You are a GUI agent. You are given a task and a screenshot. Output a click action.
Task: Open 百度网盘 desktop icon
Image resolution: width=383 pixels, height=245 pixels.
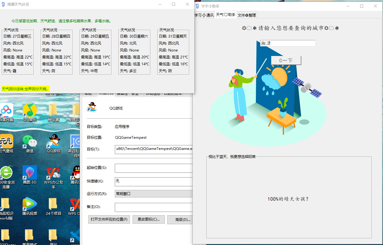pos(7,110)
